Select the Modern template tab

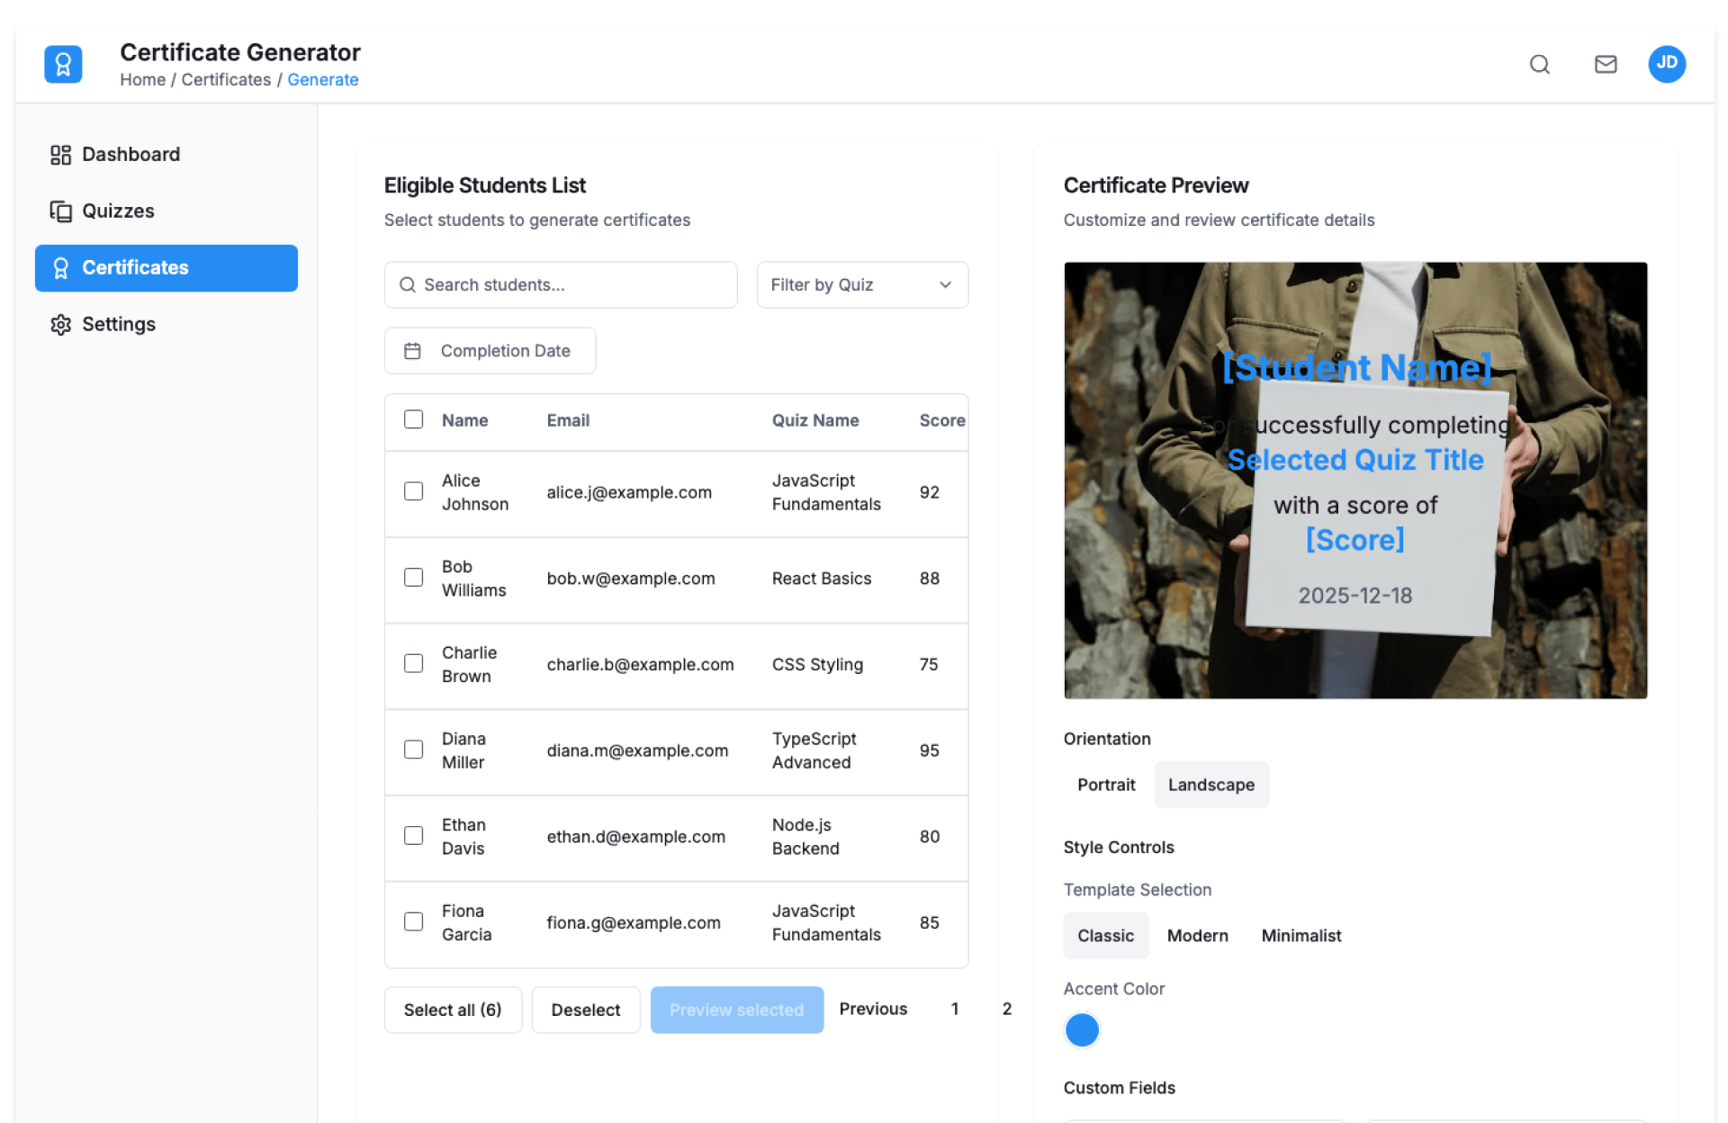coord(1196,936)
